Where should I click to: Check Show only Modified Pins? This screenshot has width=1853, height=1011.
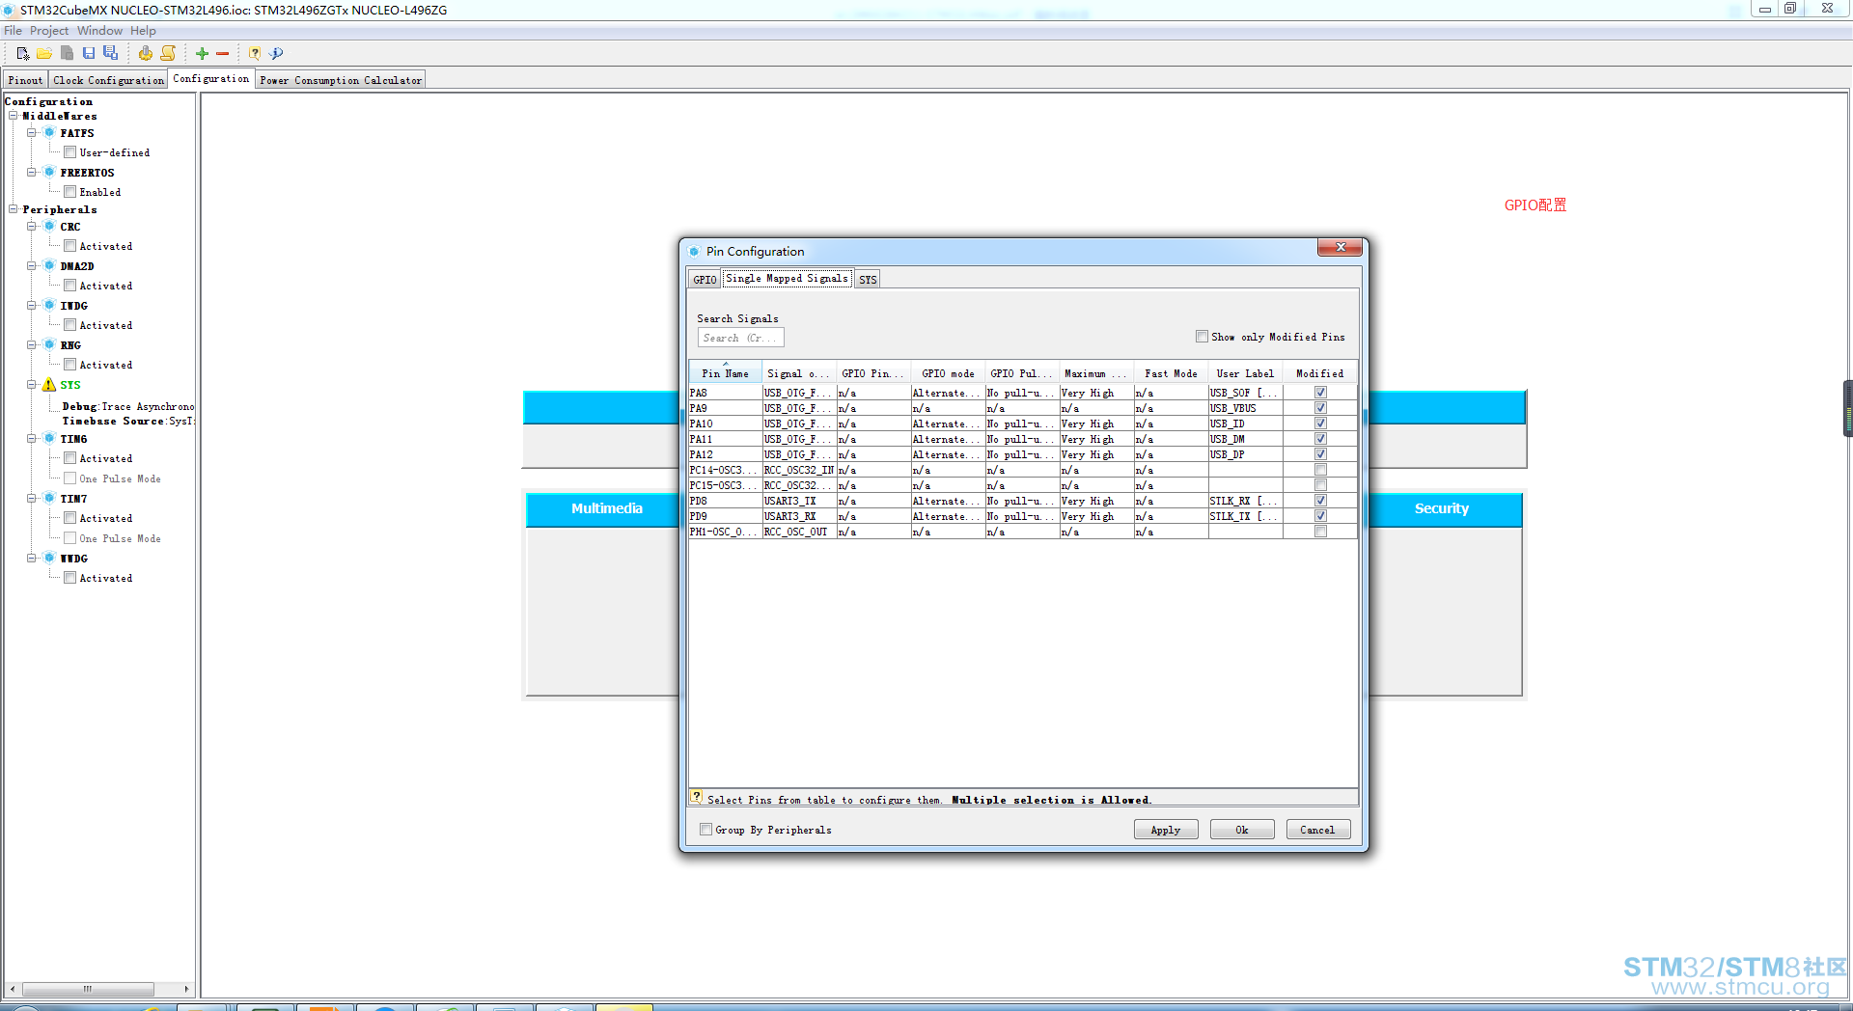(1202, 337)
